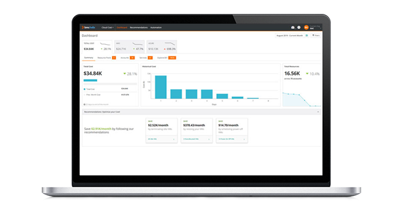This screenshot has width=398, height=212.
Task: Click the 698.3% Azure increase value
Action: point(171,49)
